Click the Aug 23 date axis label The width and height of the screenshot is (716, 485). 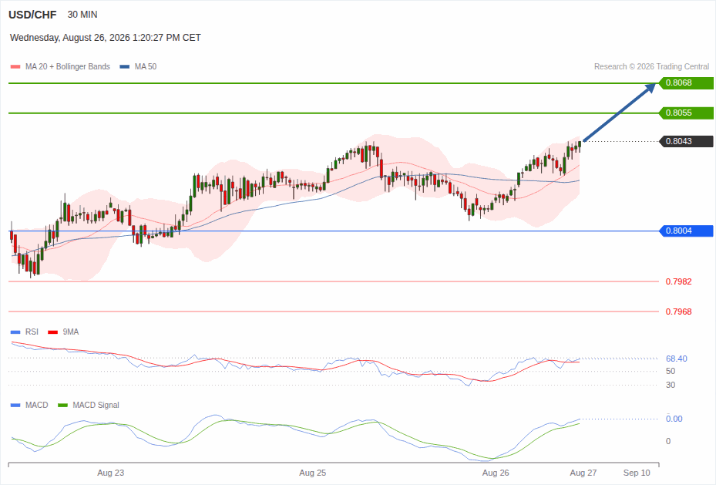[x=110, y=473]
